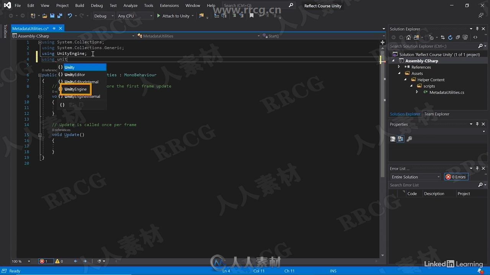
Task: Click the Open File folder icon
Action: [45, 16]
